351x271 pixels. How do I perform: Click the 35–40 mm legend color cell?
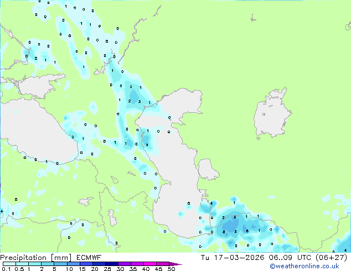click(x=137, y=264)
